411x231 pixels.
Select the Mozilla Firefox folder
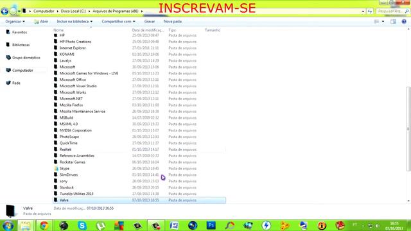[x=71, y=105]
